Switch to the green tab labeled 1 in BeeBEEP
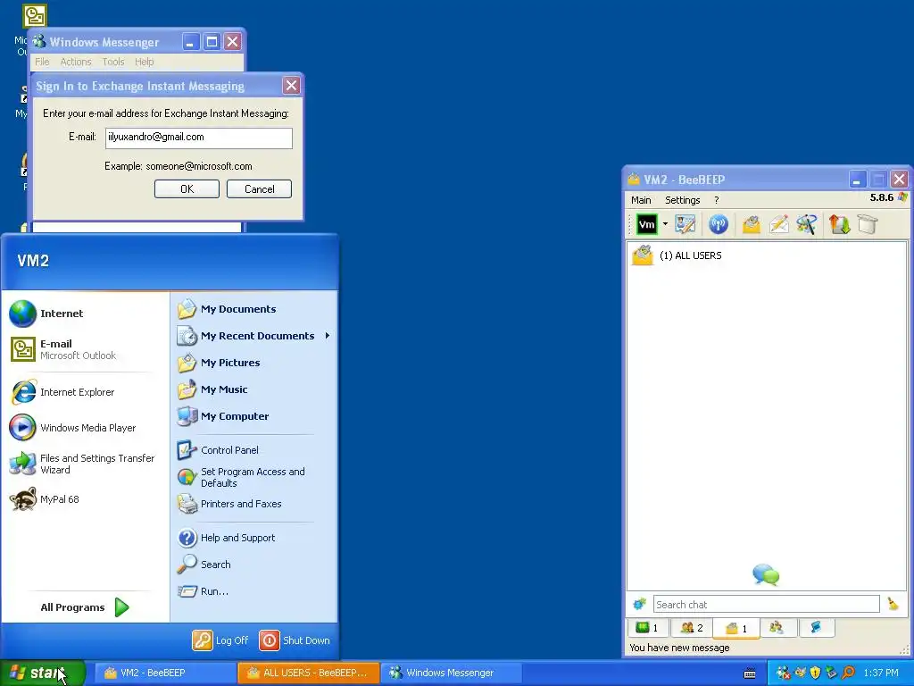This screenshot has height=686, width=914. (647, 628)
